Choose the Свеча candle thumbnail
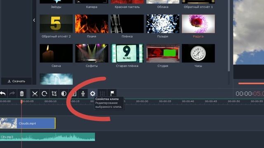Screen dimensions: 264x148 click(56, 53)
